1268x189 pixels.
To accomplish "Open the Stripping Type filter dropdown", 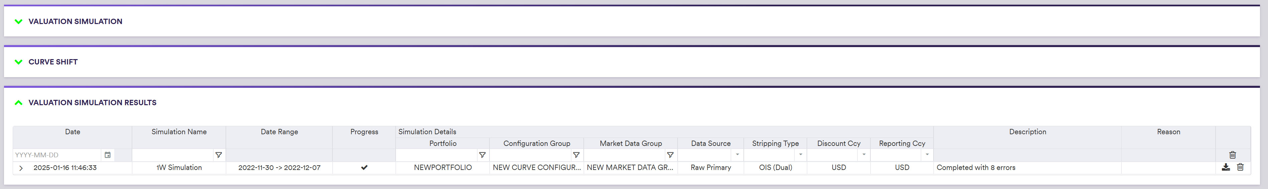I will point(800,155).
